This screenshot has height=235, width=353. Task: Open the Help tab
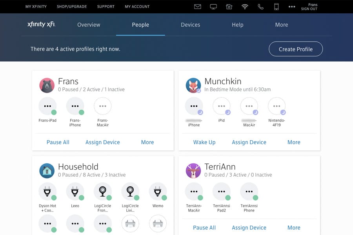click(238, 25)
